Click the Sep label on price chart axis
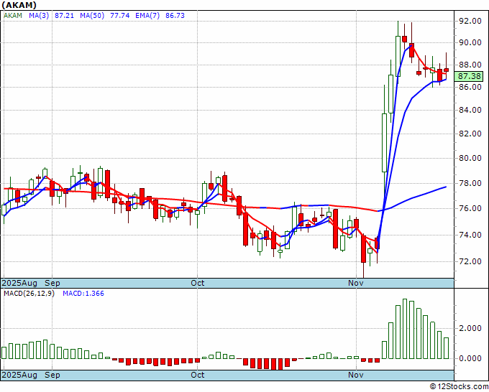 tap(52, 283)
